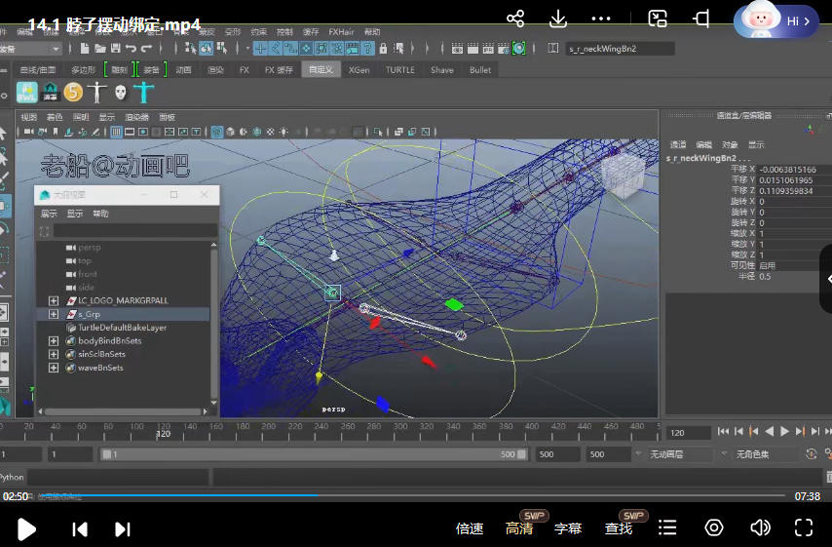Viewport: 832px width, 547px height.
Task: Switch to the XGen shelf tab
Action: click(359, 70)
